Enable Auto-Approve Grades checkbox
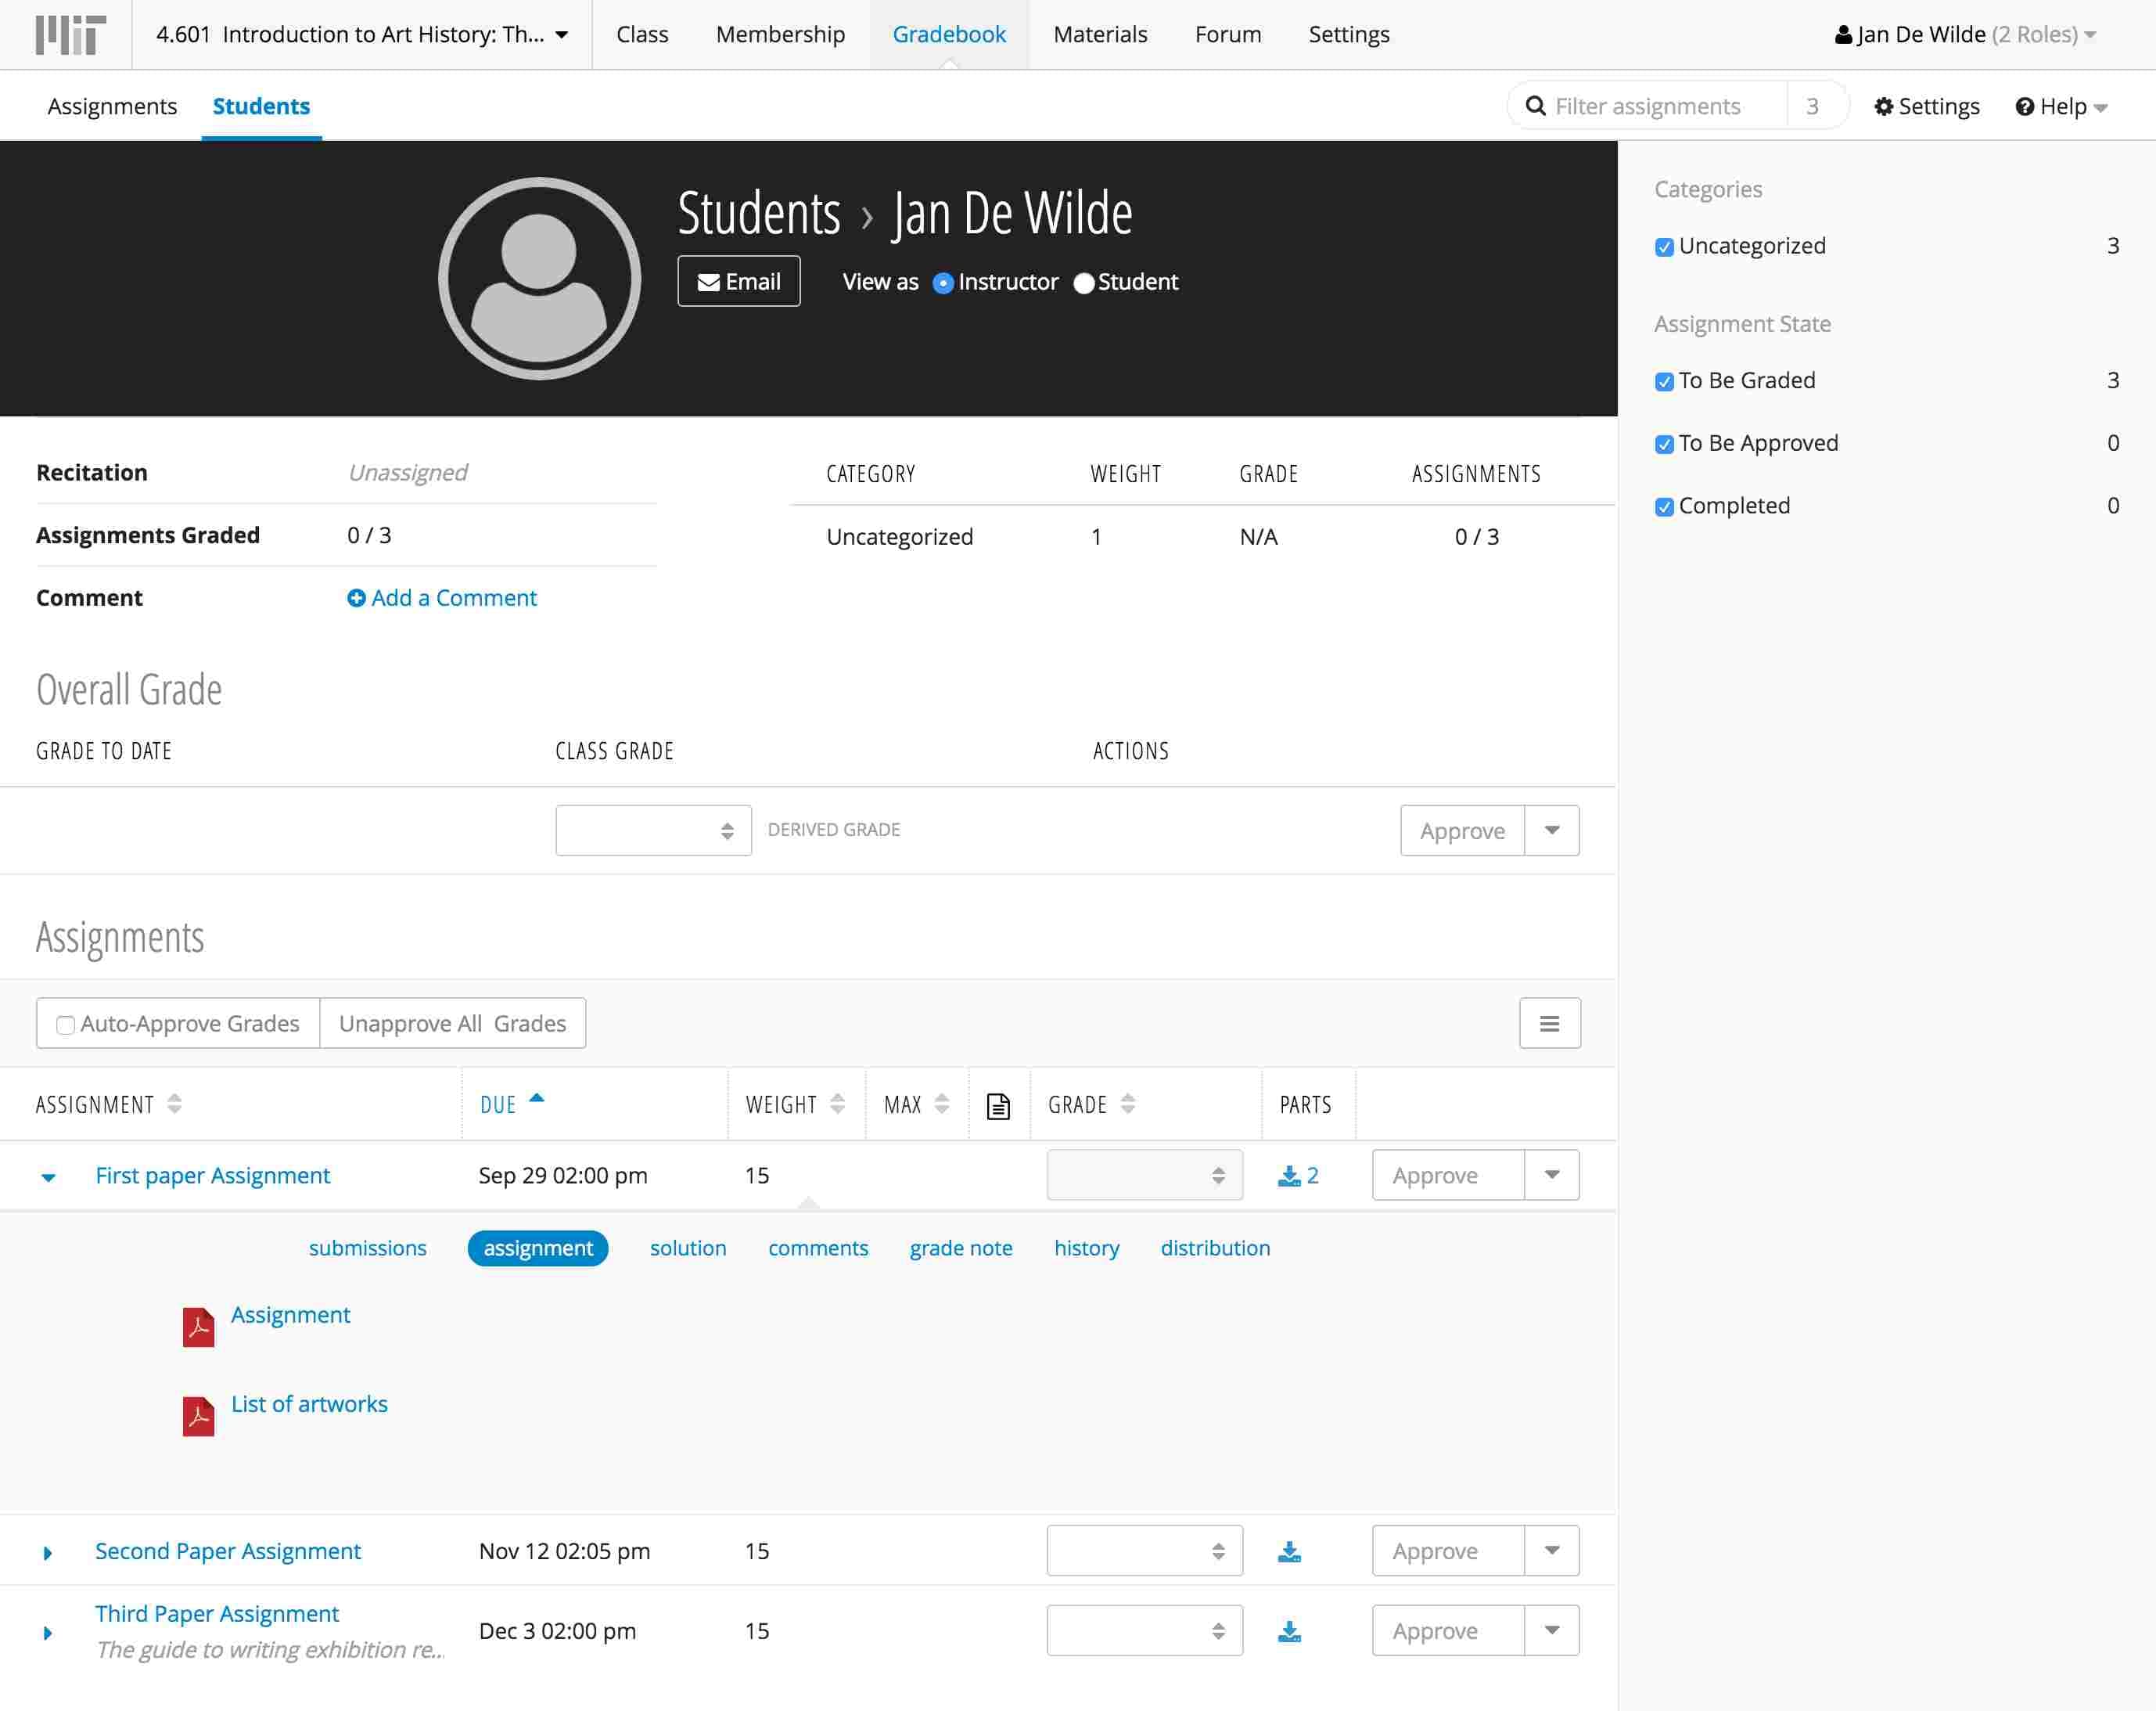This screenshot has width=2156, height=1711. pos(66,1025)
